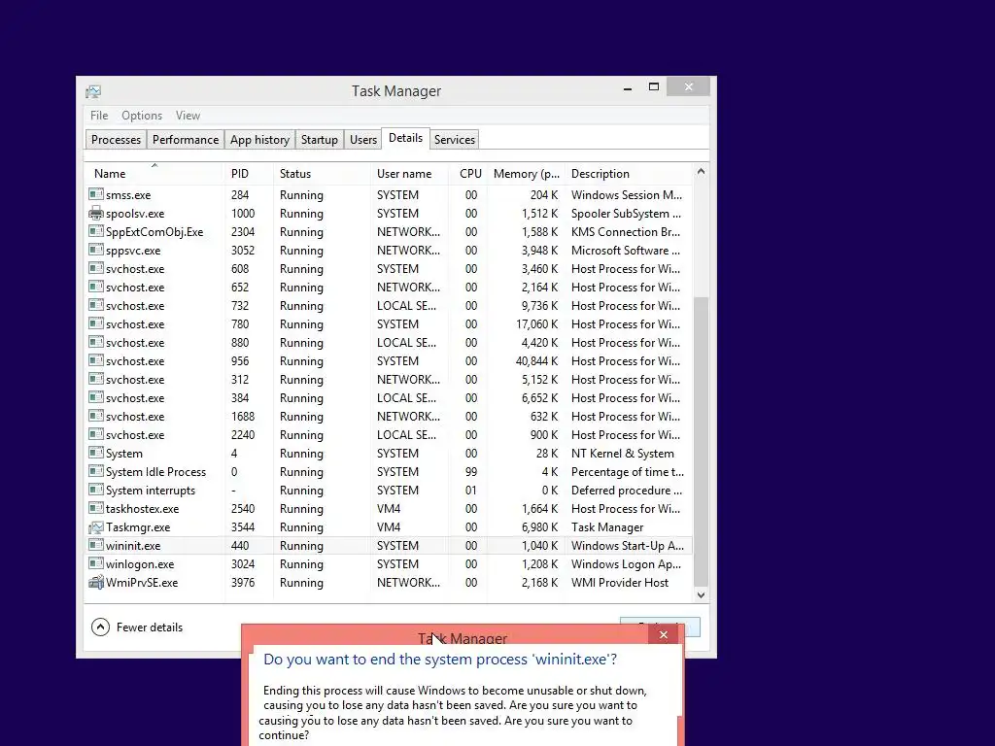
Task: Sort by the Memory column header
Action: pyautogui.click(x=526, y=173)
